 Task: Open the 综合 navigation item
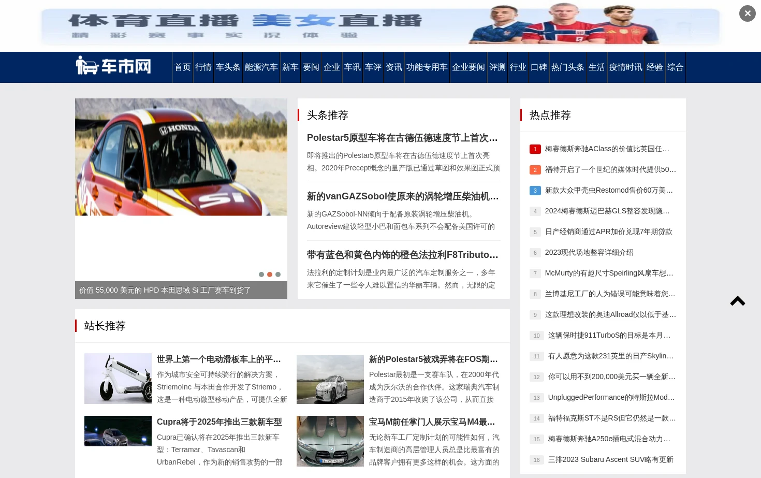676,67
